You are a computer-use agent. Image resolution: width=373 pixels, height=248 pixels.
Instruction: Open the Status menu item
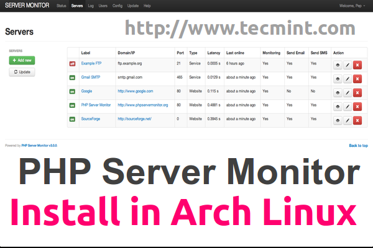62,6
